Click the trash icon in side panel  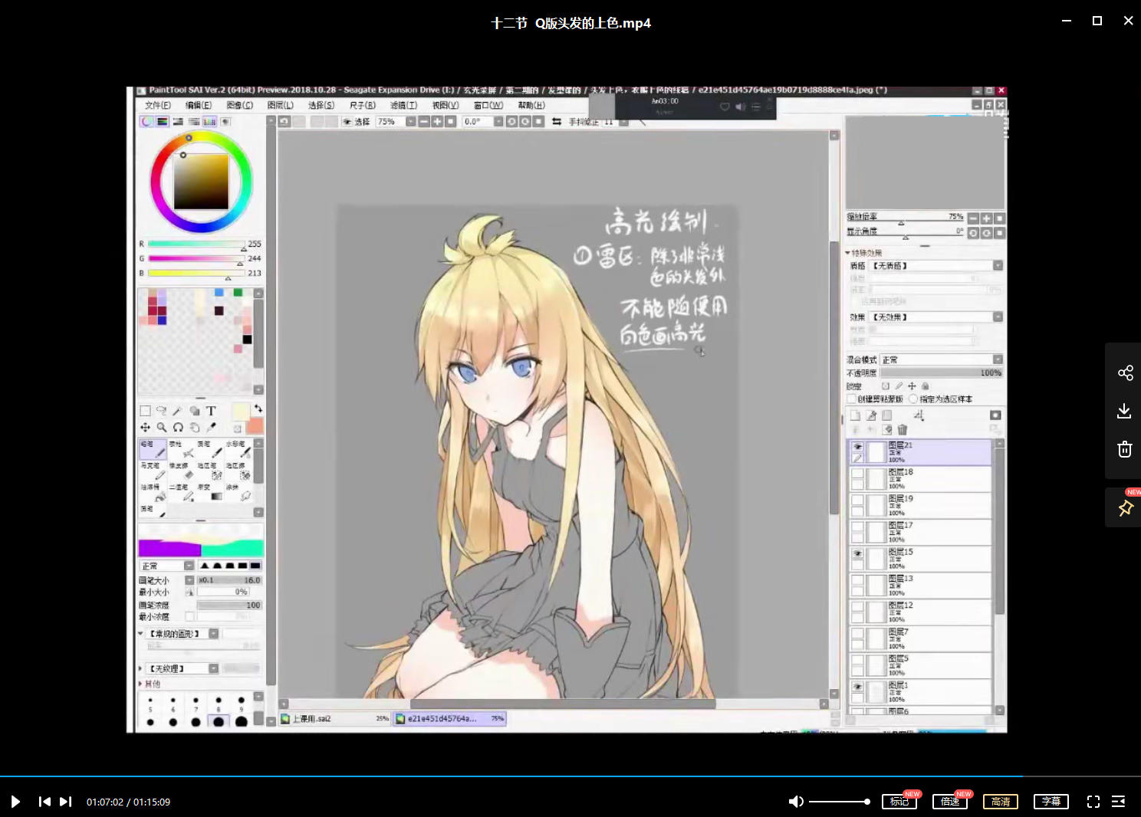point(1125,449)
